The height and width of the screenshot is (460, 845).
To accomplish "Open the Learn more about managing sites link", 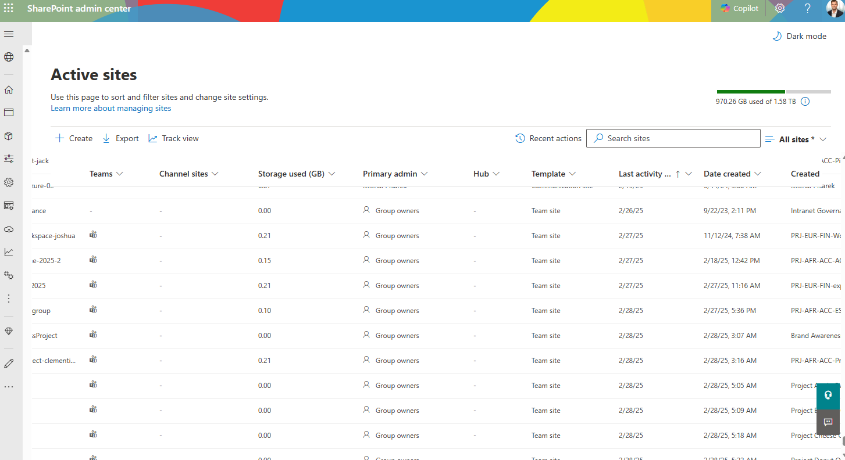I will click(x=110, y=108).
